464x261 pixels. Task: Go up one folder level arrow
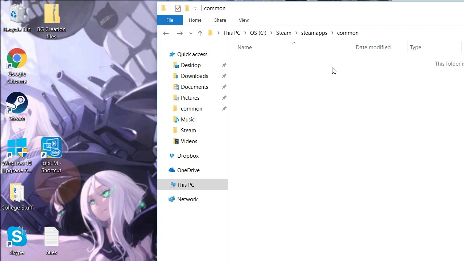point(200,33)
